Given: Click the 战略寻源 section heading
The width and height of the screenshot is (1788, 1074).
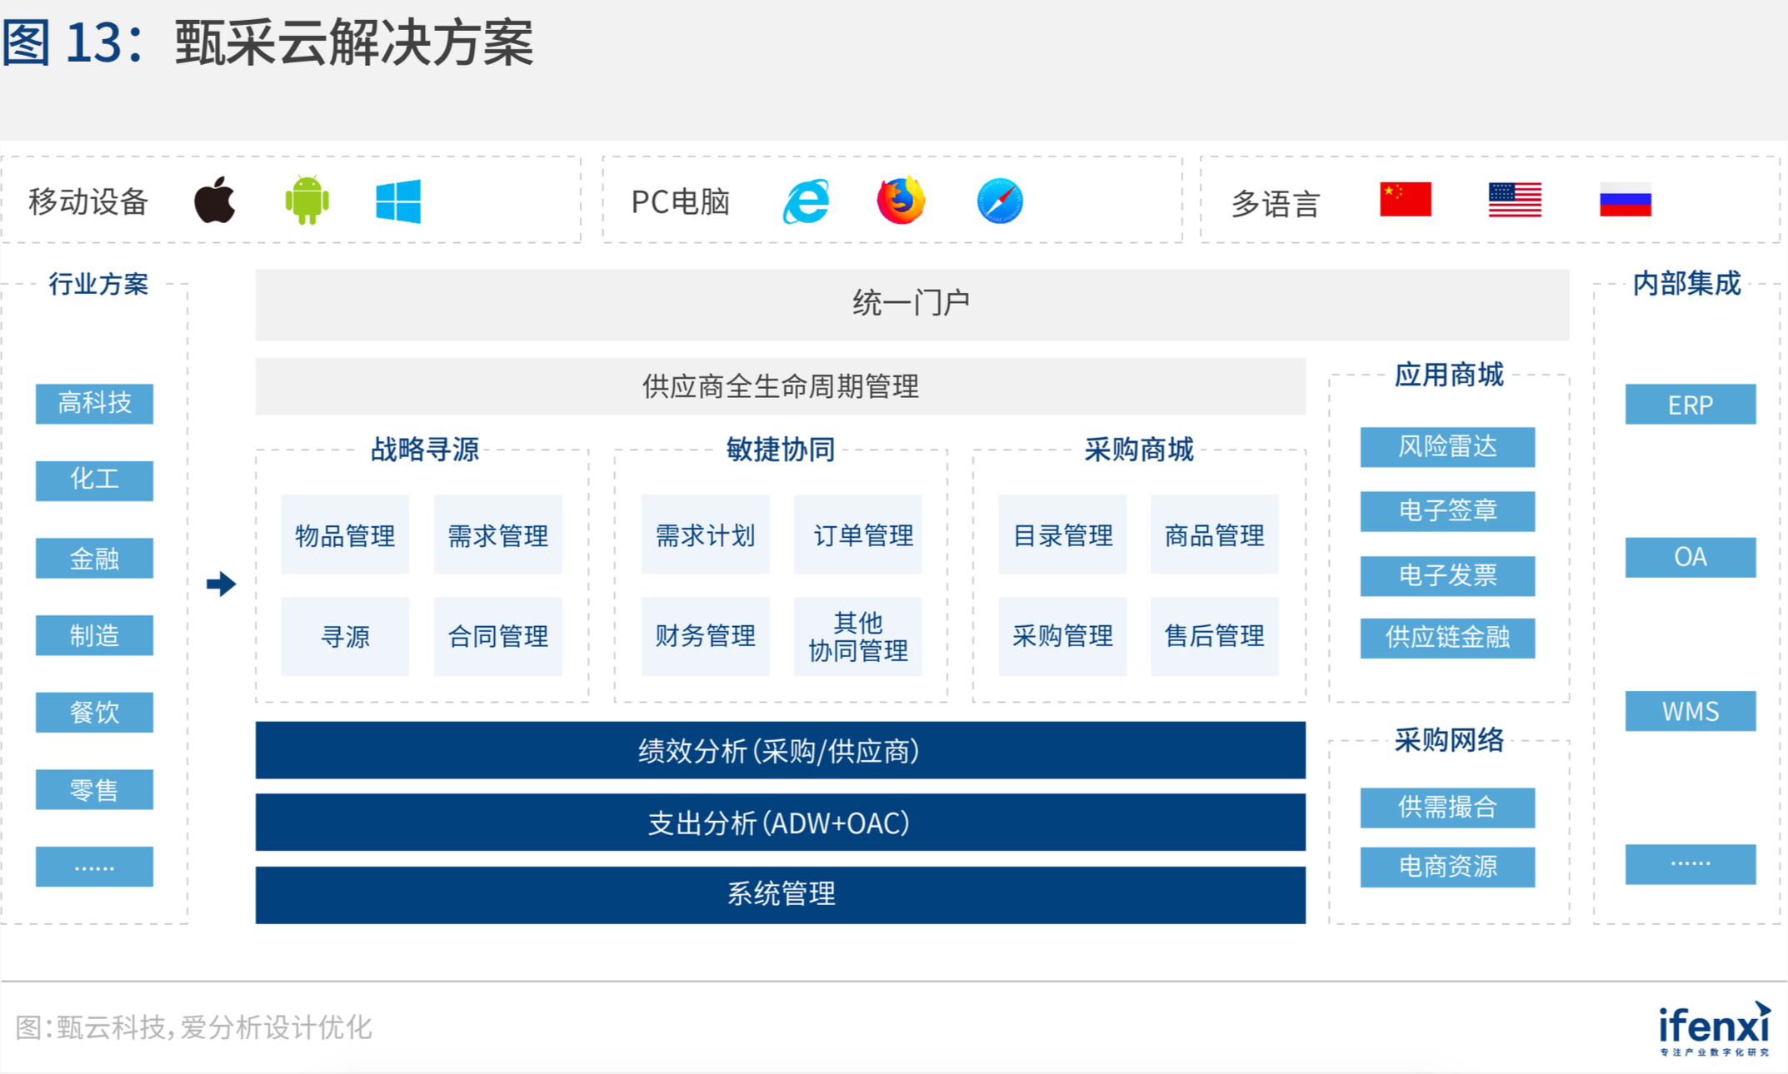Looking at the screenshot, I should point(425,450).
